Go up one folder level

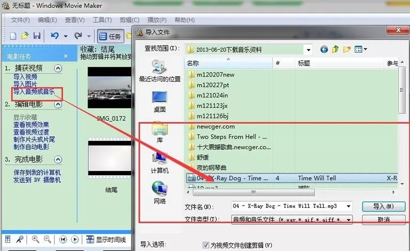pos(335,49)
